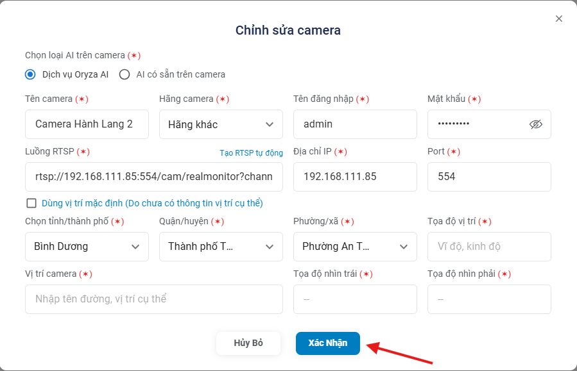This screenshot has width=577, height=371.
Task: Open the Hãng camera dropdown
Action: point(221,124)
